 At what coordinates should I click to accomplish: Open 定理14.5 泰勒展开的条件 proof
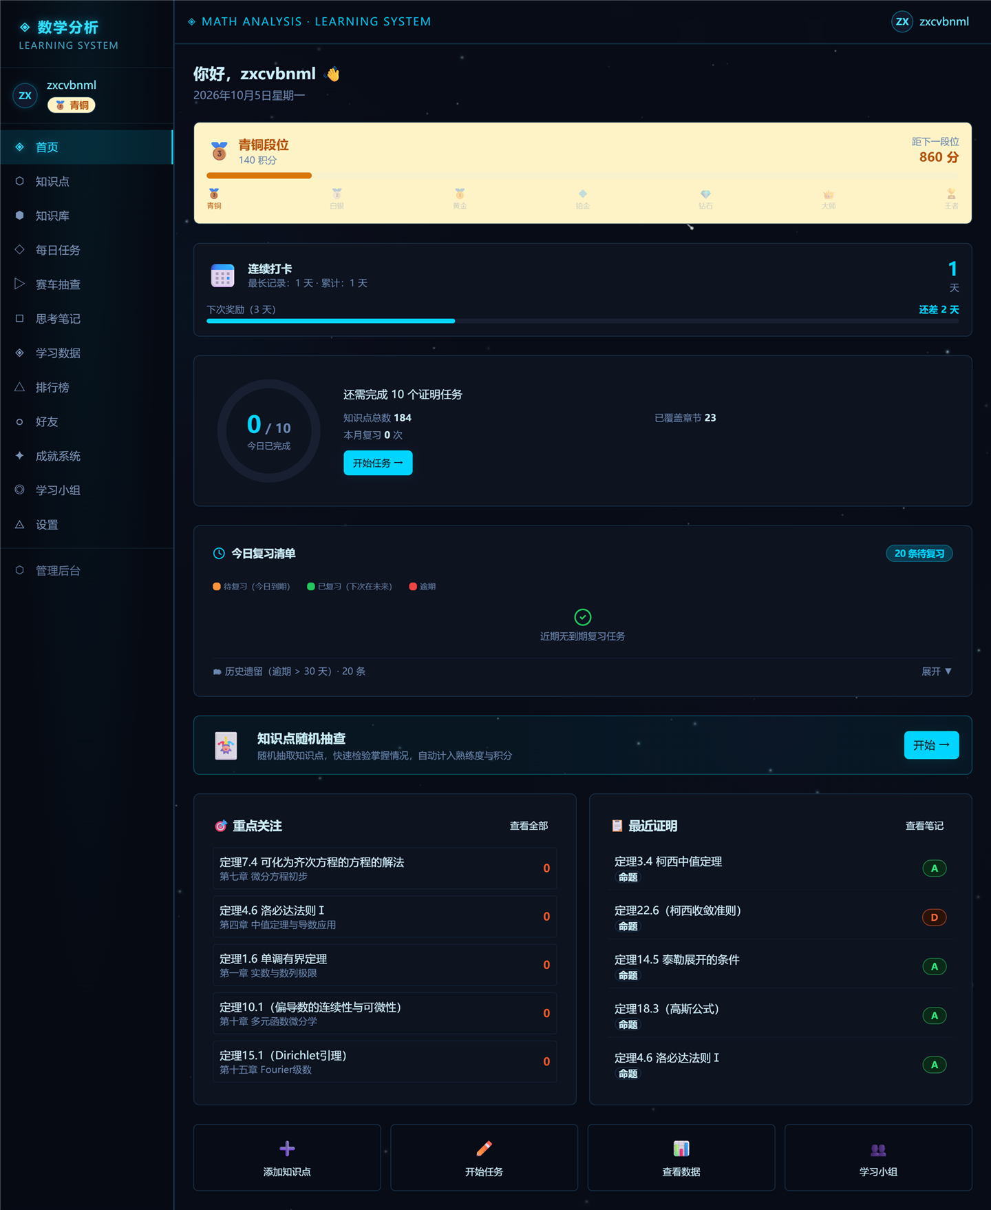pos(780,966)
